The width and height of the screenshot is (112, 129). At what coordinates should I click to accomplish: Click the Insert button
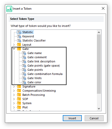coord(72,118)
